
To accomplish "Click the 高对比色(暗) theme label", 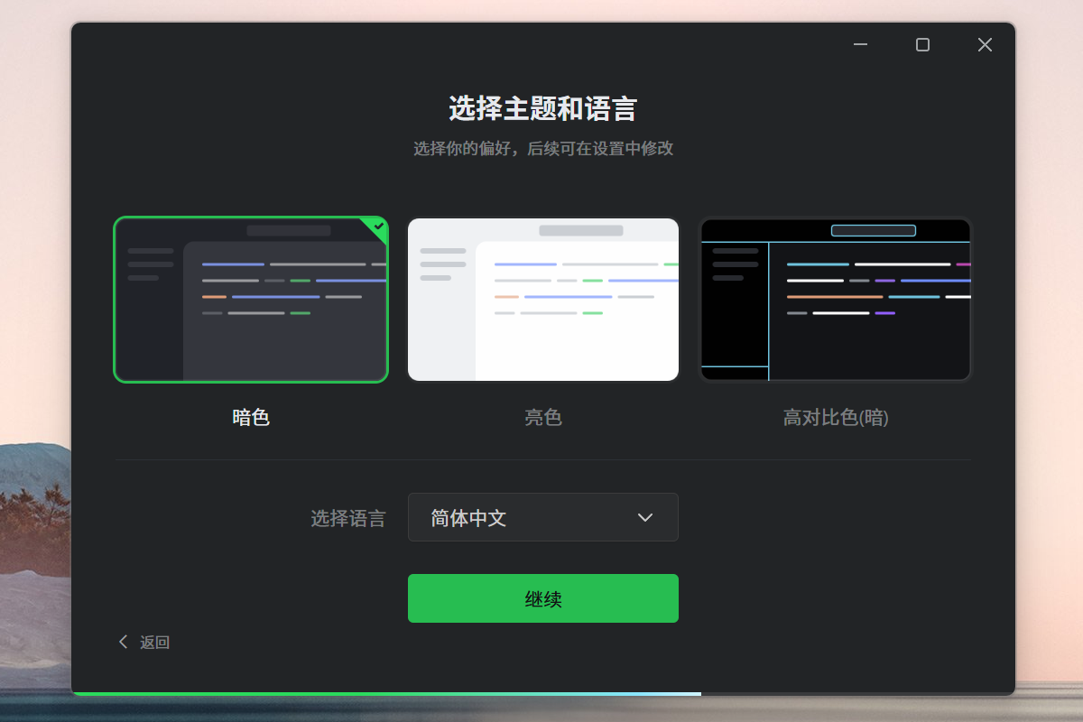I will (x=836, y=418).
